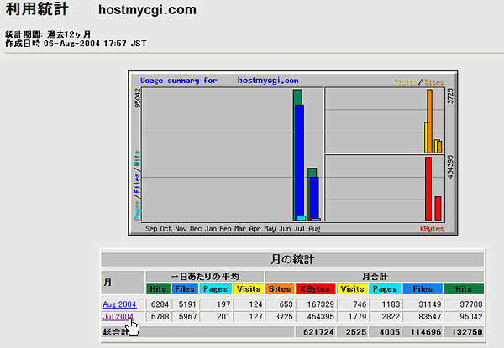Click the red KBytes legend label in chart
The image size is (504, 348).
pyautogui.click(x=432, y=229)
